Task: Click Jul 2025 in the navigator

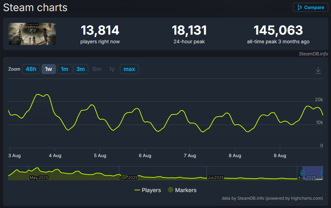Action: coord(215,178)
